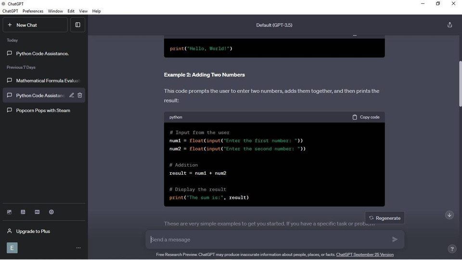Click the export as Markdown icon
This screenshot has width=462, height=260.
37,212
